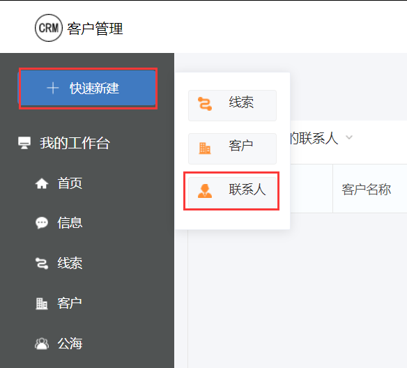407x368 pixels.
Task: Click the orange 线索 route icon in popup
Action: [205, 104]
